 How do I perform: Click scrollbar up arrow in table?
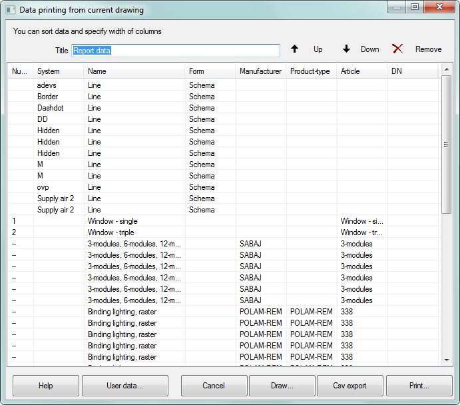(446, 69)
